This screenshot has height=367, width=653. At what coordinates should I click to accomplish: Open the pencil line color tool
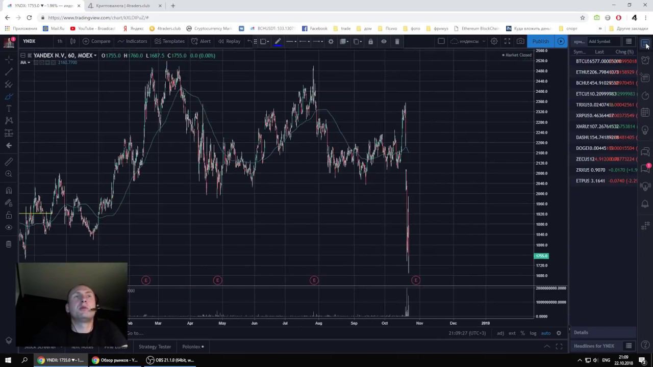coord(278,41)
